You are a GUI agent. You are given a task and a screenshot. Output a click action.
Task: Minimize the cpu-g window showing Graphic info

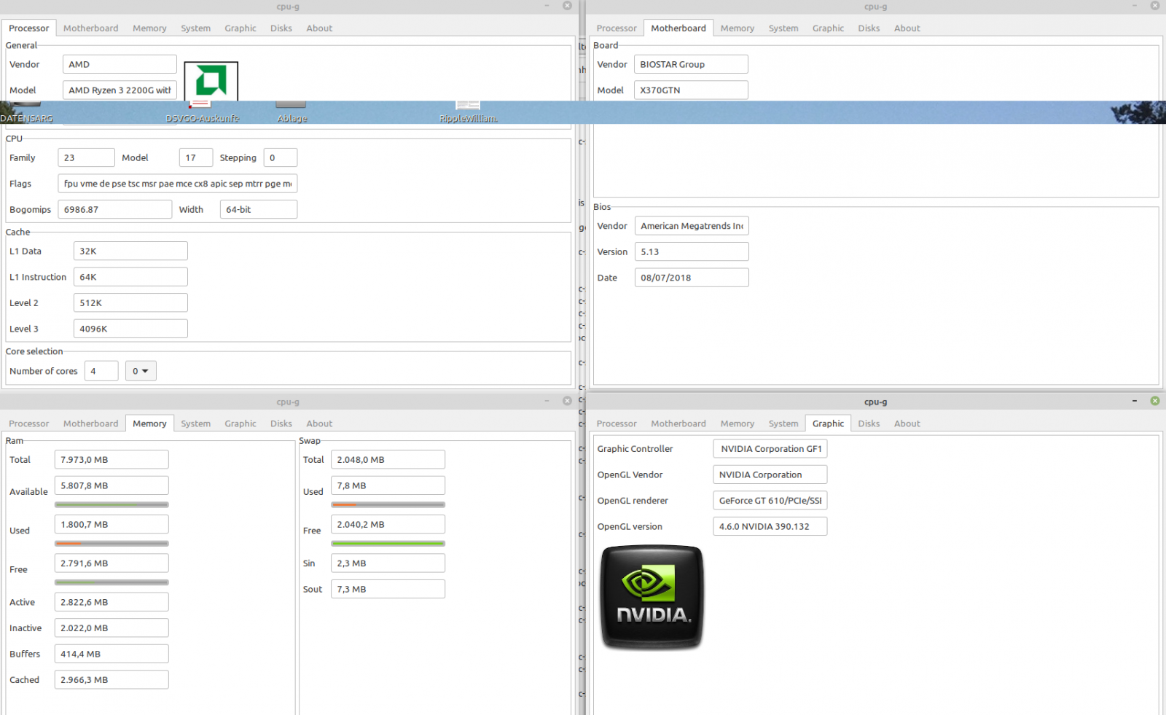(x=1134, y=401)
